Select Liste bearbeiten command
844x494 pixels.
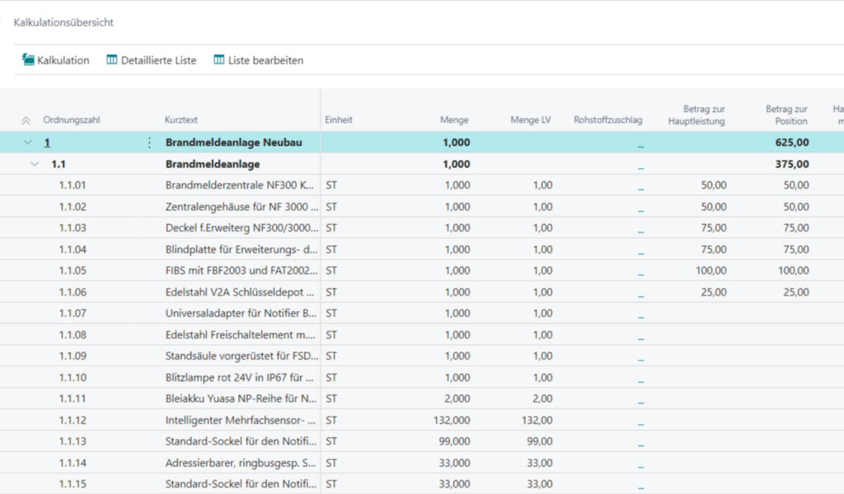(265, 60)
